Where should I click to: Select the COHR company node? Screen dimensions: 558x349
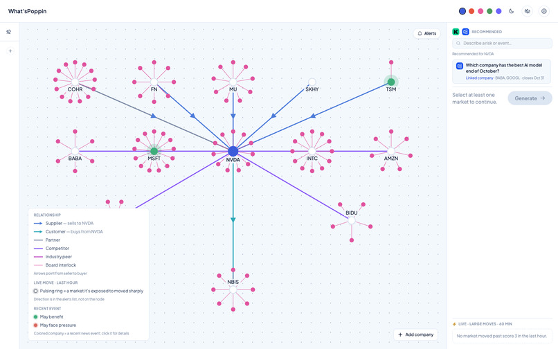click(x=75, y=82)
